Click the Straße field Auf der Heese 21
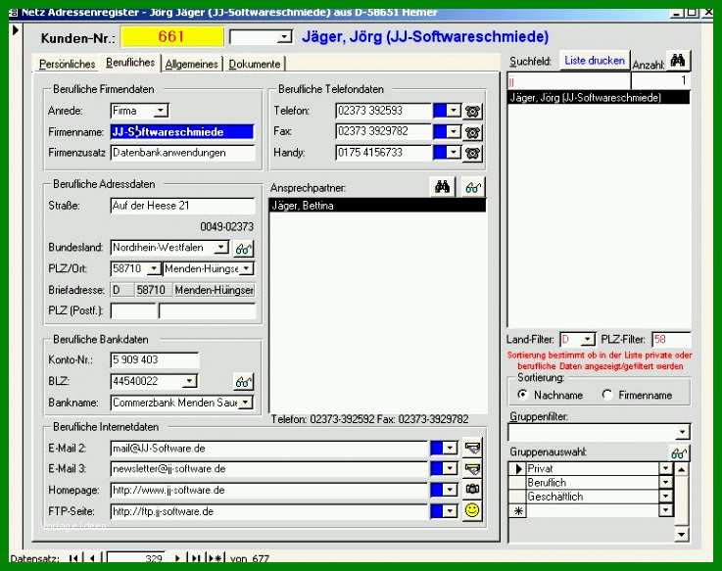Viewport: 722px width, 571px height. click(x=182, y=206)
